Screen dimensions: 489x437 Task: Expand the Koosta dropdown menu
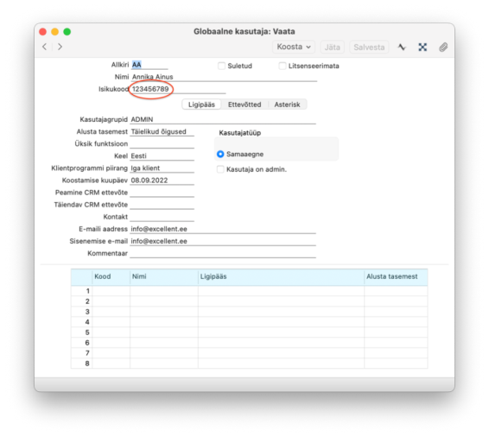point(294,47)
